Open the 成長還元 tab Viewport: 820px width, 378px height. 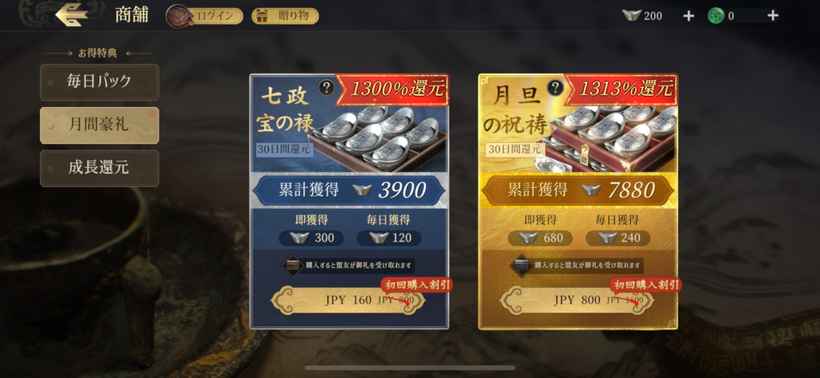click(x=99, y=168)
